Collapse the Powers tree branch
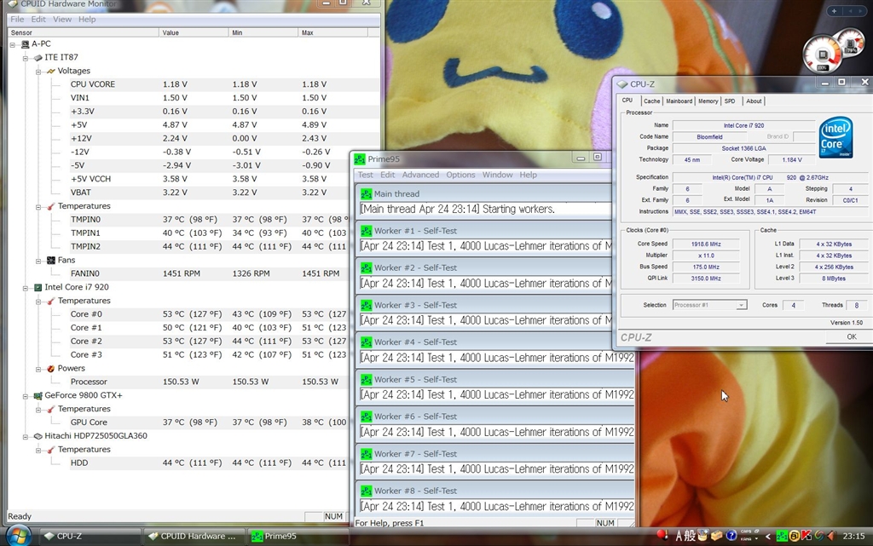 coord(38,369)
